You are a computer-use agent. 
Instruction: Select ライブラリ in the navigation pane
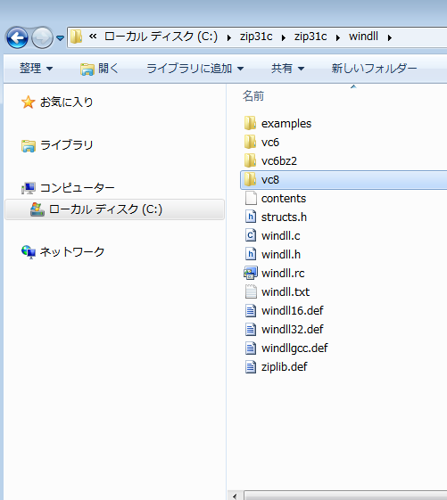(66, 145)
